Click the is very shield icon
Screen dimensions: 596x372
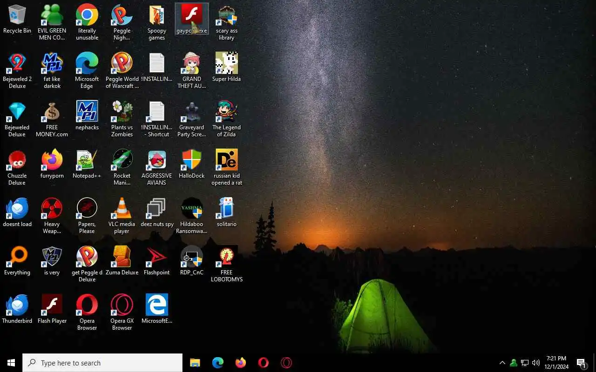pos(52,261)
